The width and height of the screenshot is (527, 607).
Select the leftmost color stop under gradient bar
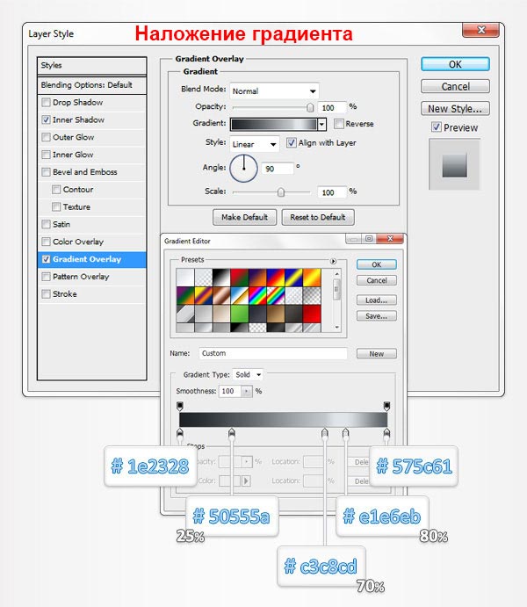point(180,433)
